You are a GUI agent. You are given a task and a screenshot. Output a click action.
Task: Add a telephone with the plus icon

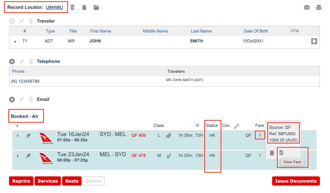(12, 62)
